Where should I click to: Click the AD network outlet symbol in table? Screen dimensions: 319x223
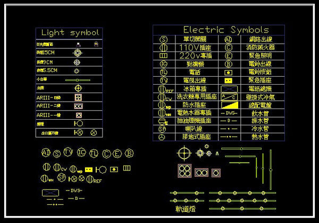point(229,39)
